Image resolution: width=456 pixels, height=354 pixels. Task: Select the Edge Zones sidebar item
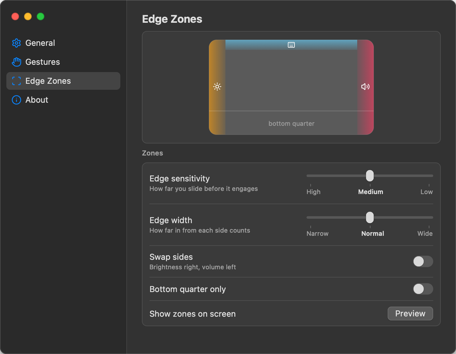pos(63,81)
